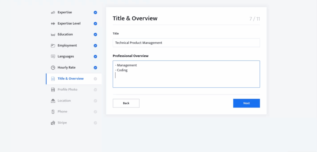Focus the Title input field
317x152 pixels.
pos(186,43)
